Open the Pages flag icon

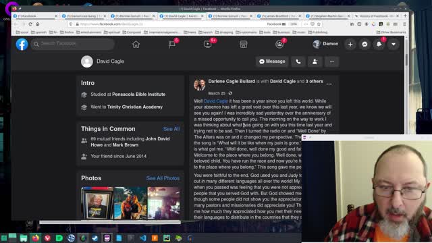pyautogui.click(x=172, y=45)
